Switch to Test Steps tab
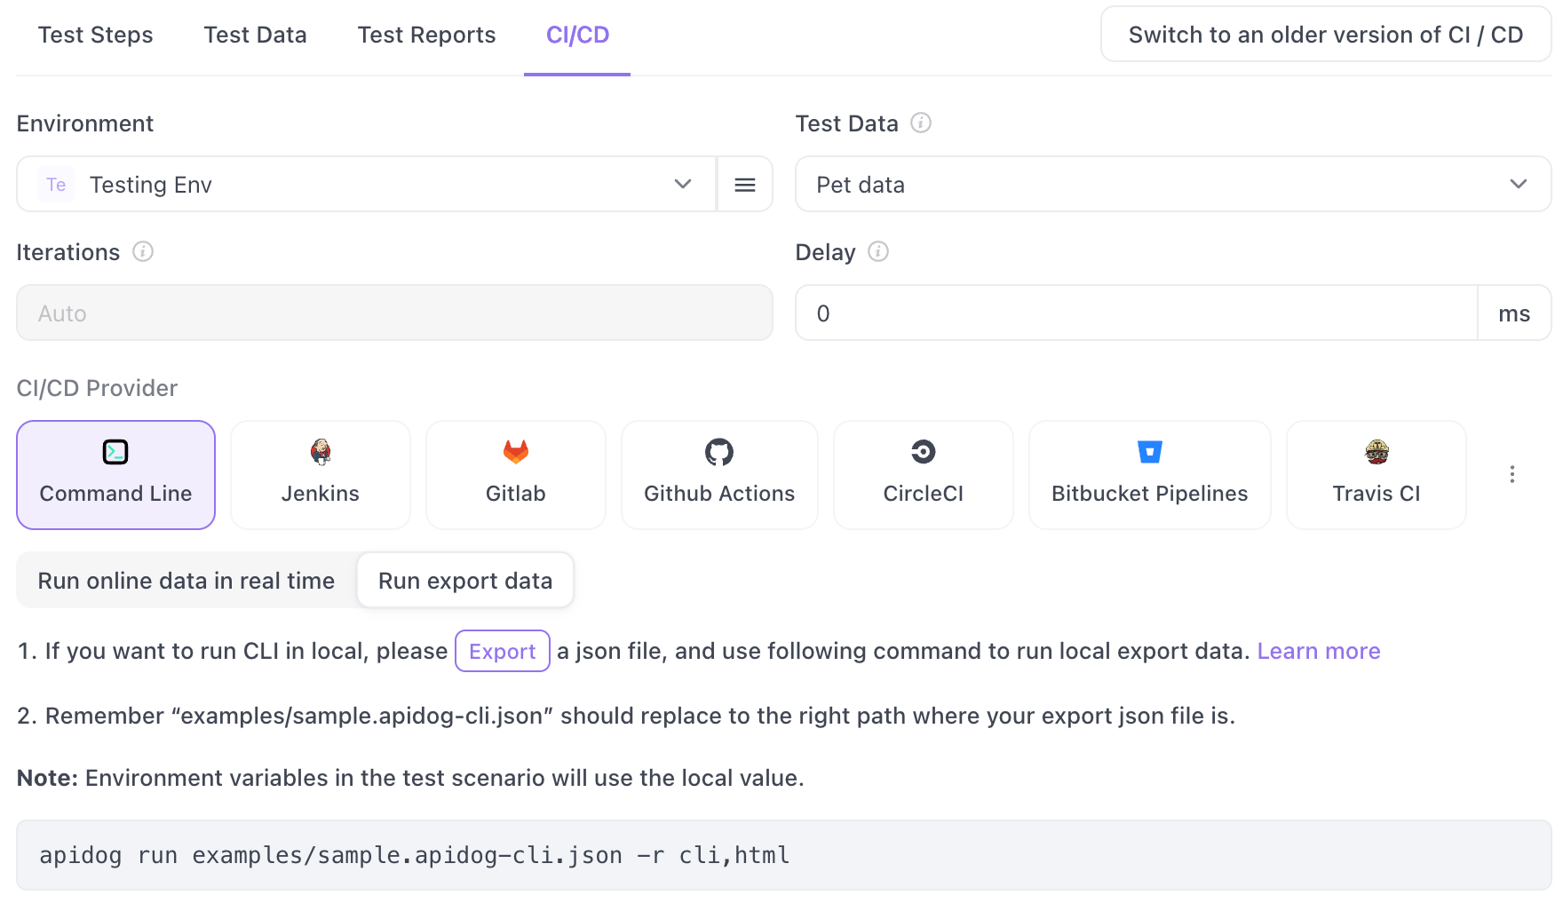This screenshot has width=1563, height=911. 96,35
